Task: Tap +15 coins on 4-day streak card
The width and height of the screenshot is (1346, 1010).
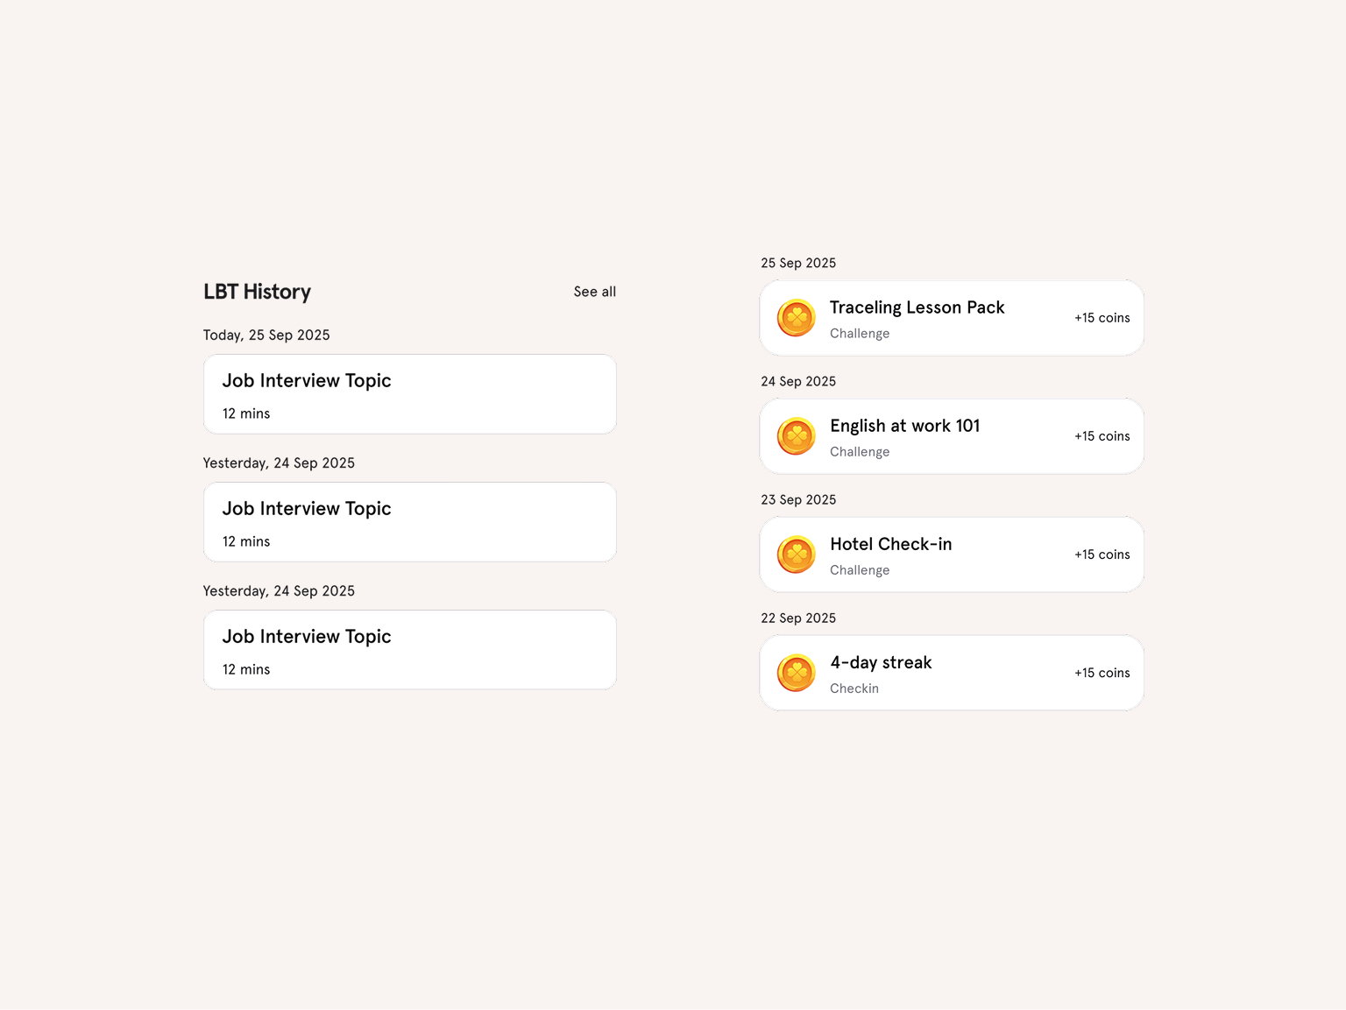Action: click(x=1102, y=673)
